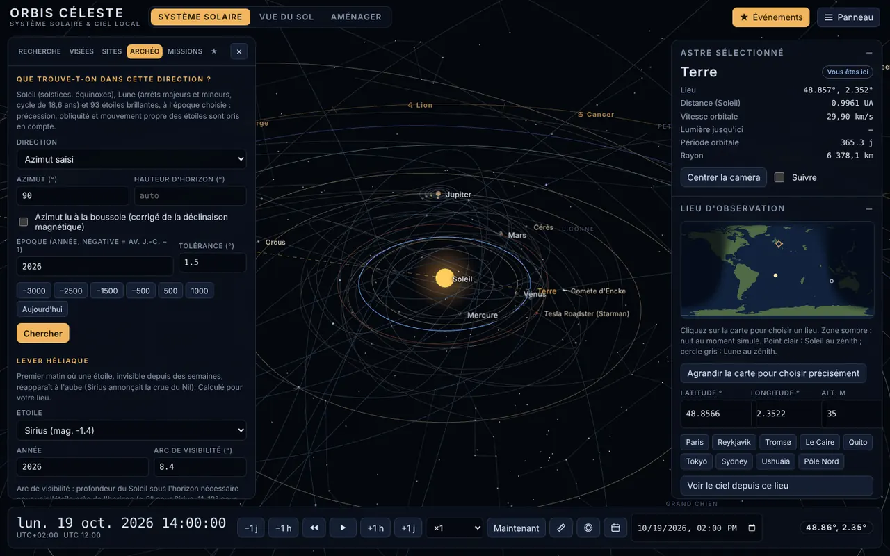Click the Azimut input field

[x=72, y=196]
